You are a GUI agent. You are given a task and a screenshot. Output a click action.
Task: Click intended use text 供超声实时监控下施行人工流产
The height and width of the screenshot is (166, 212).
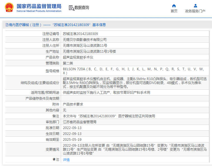106,93
